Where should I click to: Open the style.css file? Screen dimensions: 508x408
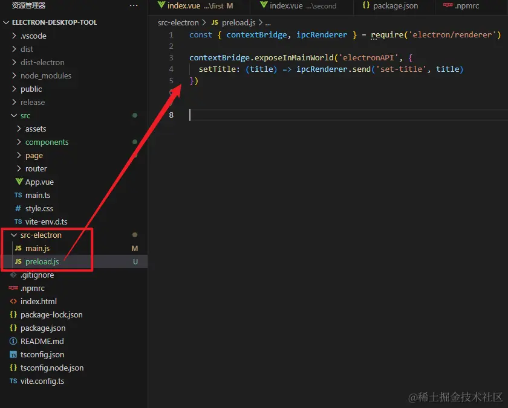coord(39,208)
